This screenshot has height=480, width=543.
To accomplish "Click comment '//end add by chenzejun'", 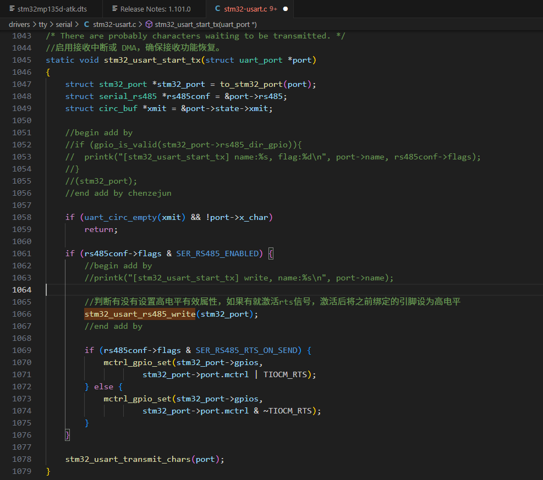I will tap(118, 194).
